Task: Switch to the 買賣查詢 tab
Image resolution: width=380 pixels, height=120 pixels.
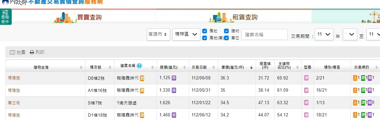Action: coord(83,17)
